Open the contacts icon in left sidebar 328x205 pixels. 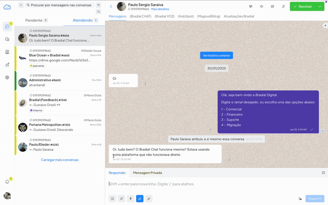point(7,52)
